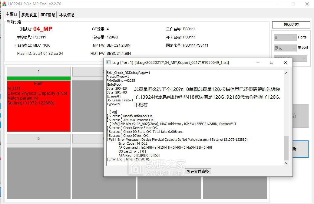This screenshot has height=204, width=314.
Task: Click the Flash ID value 2c a4 64 32 aa 04
Action: (48, 54)
